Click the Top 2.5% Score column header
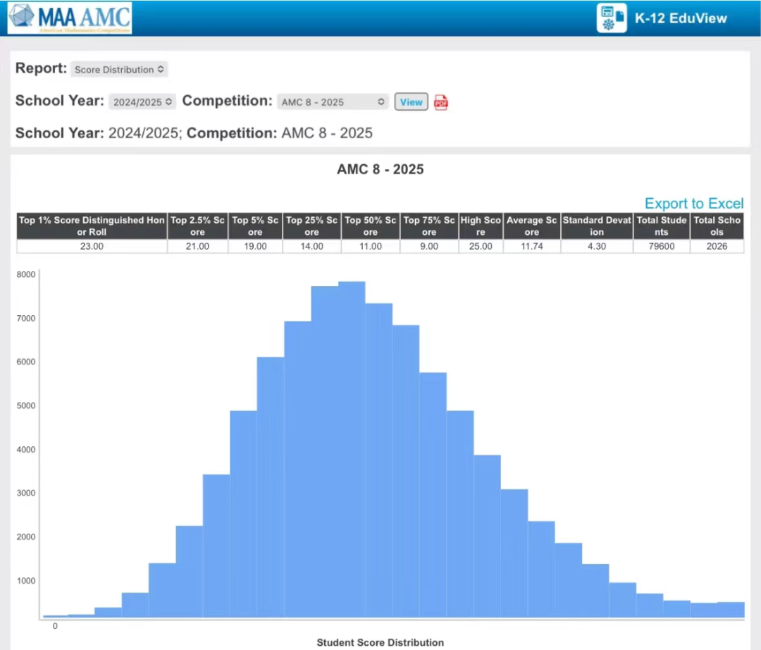This screenshot has width=761, height=650. coord(197,226)
